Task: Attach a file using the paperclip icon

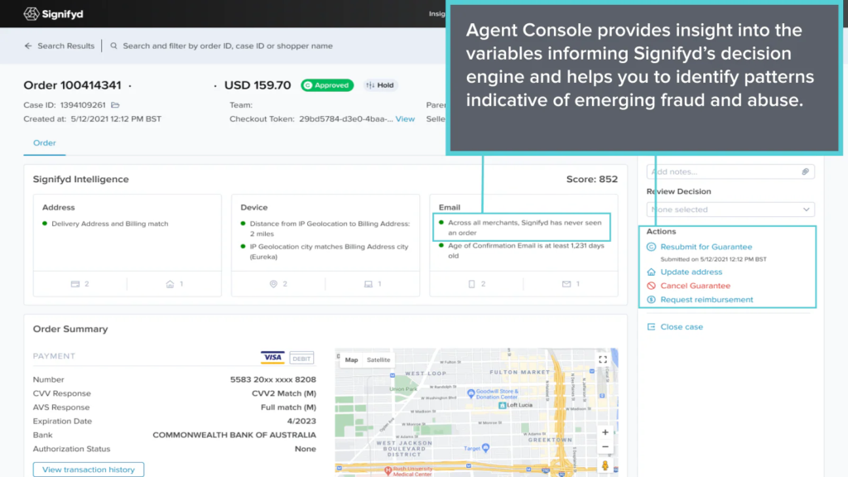Action: click(x=805, y=171)
